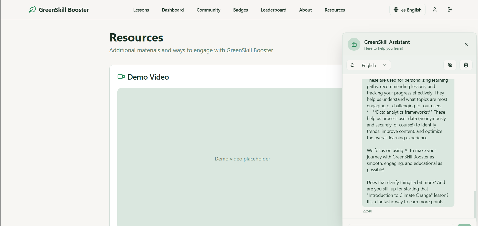This screenshot has height=226, width=478.
Task: Click the logout arrow icon
Action: click(x=450, y=9)
